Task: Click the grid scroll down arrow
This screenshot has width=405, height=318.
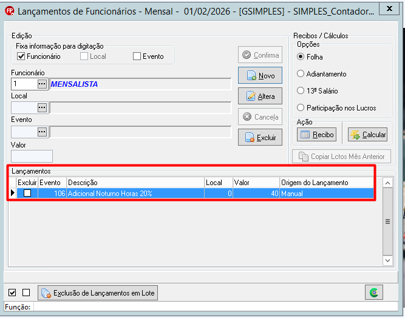Action: click(387, 260)
